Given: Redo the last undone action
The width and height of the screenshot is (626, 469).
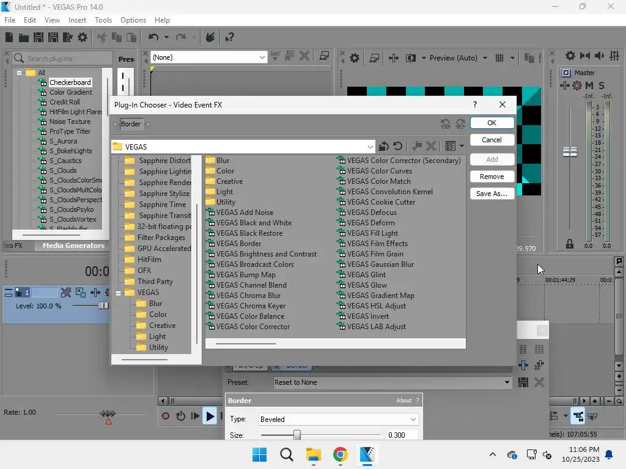Looking at the screenshot, I should pos(181,37).
